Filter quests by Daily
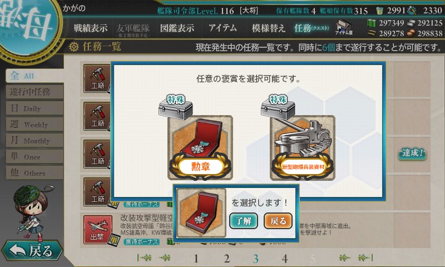This screenshot has width=445, height=267. click(x=34, y=108)
